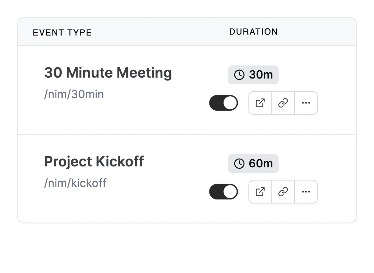Select the DURATION column header

[253, 32]
